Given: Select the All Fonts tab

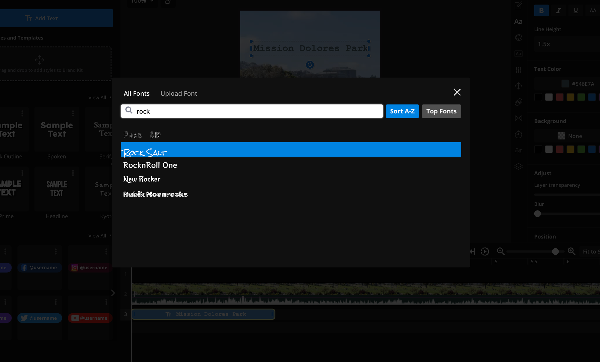Looking at the screenshot, I should point(136,93).
